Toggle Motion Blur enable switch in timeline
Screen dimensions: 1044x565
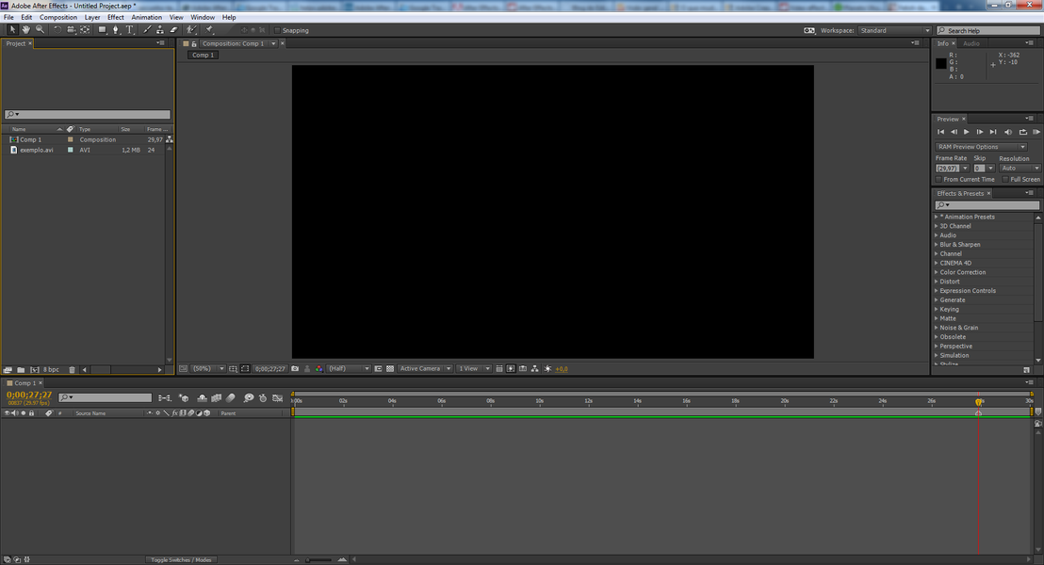click(230, 398)
